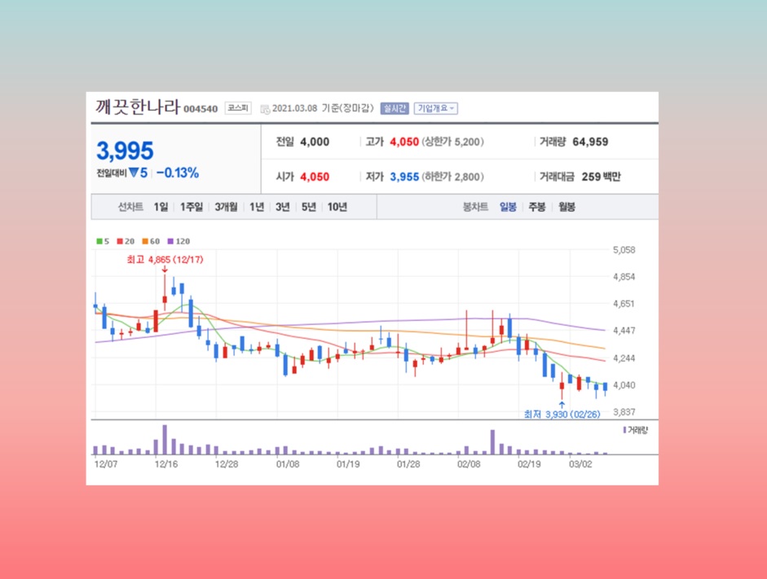Click the 5,058 price axis label
This screenshot has height=579, width=767.
624,250
